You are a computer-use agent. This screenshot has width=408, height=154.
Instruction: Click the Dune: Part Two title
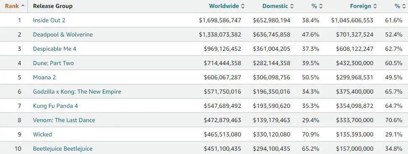coord(53,63)
